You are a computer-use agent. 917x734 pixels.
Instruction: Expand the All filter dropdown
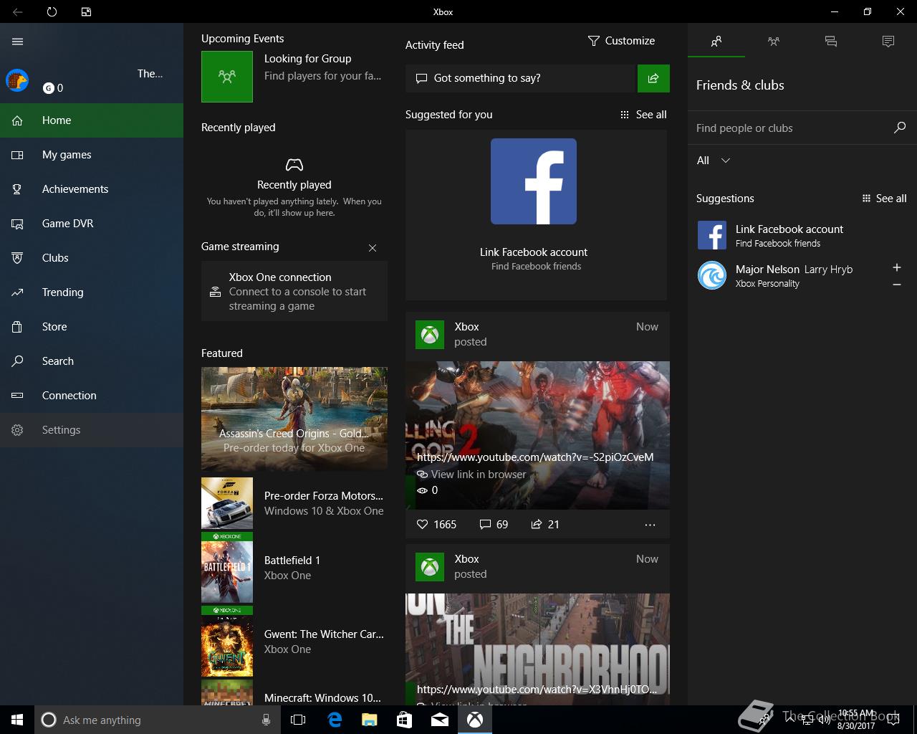coord(714,161)
